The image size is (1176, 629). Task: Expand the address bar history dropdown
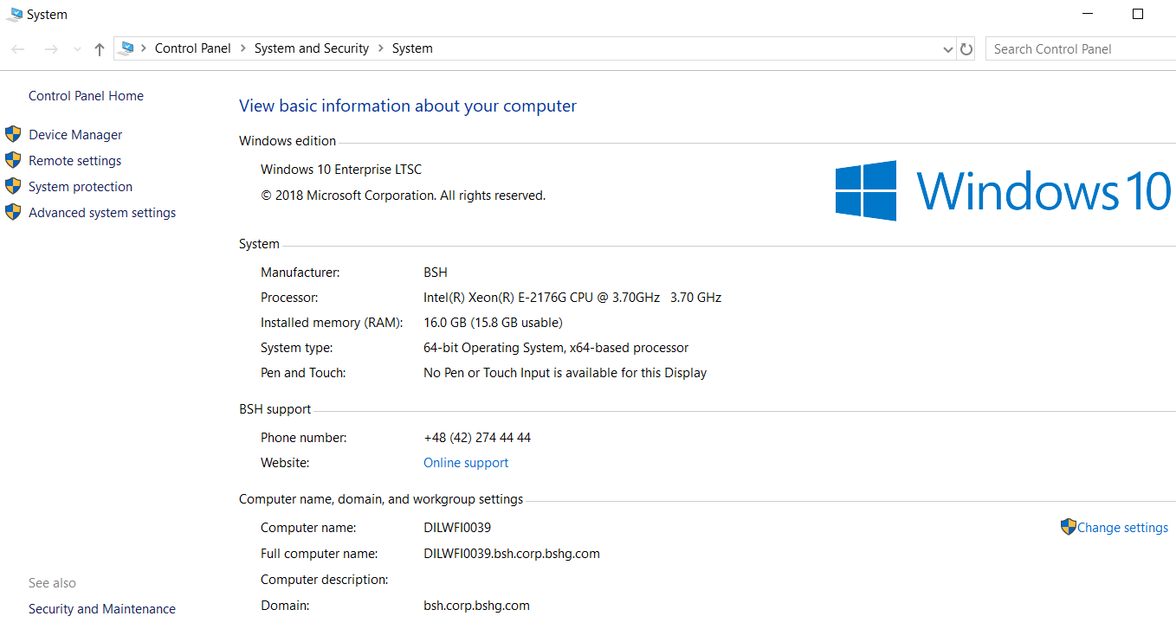947,49
